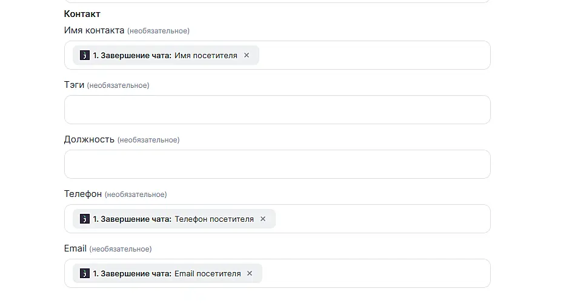Select the Телефон посетителя chip text

click(214, 219)
